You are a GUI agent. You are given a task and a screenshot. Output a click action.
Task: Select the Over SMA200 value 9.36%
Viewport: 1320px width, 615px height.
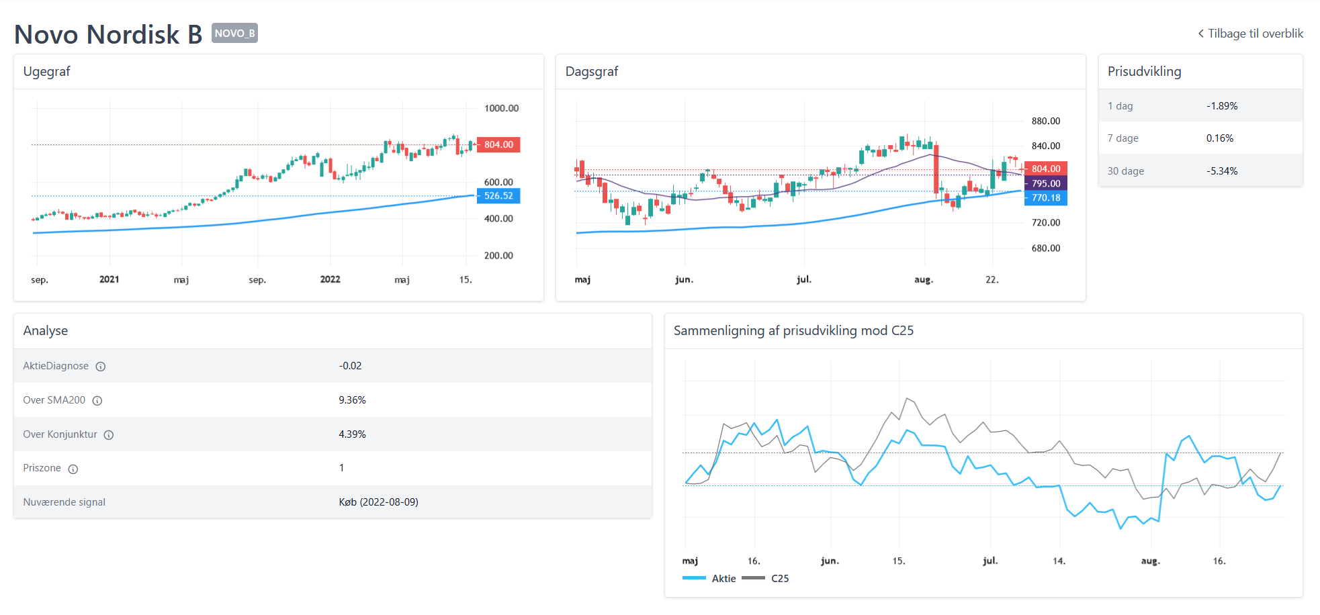tap(352, 400)
